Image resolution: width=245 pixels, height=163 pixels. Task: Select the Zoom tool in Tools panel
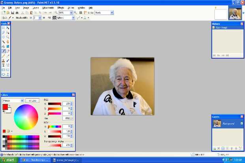pos(8,37)
